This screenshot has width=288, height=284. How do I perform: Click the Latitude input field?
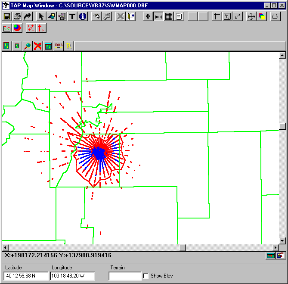point(26,276)
